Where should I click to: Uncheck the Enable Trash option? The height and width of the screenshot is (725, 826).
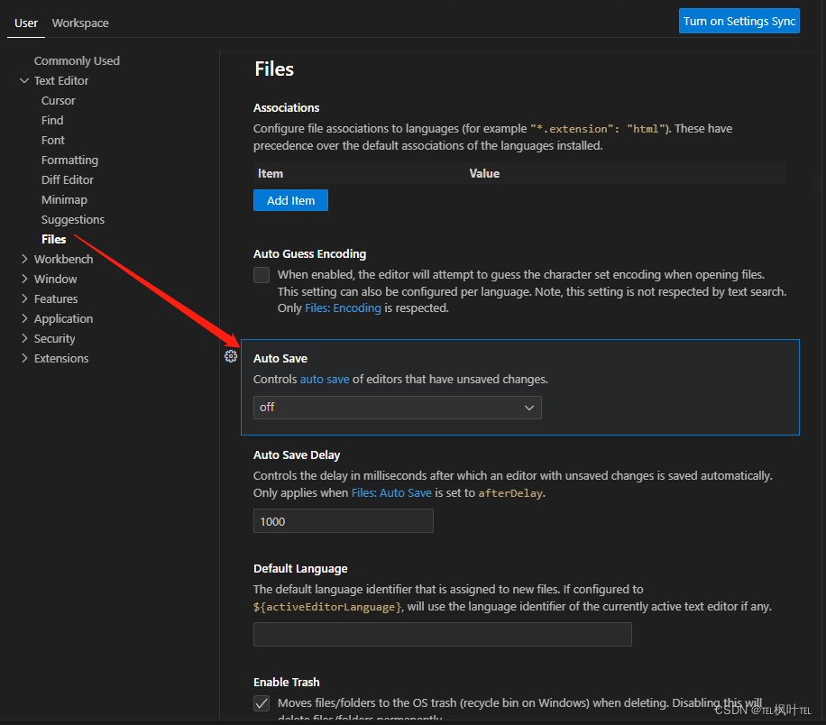pyautogui.click(x=262, y=702)
